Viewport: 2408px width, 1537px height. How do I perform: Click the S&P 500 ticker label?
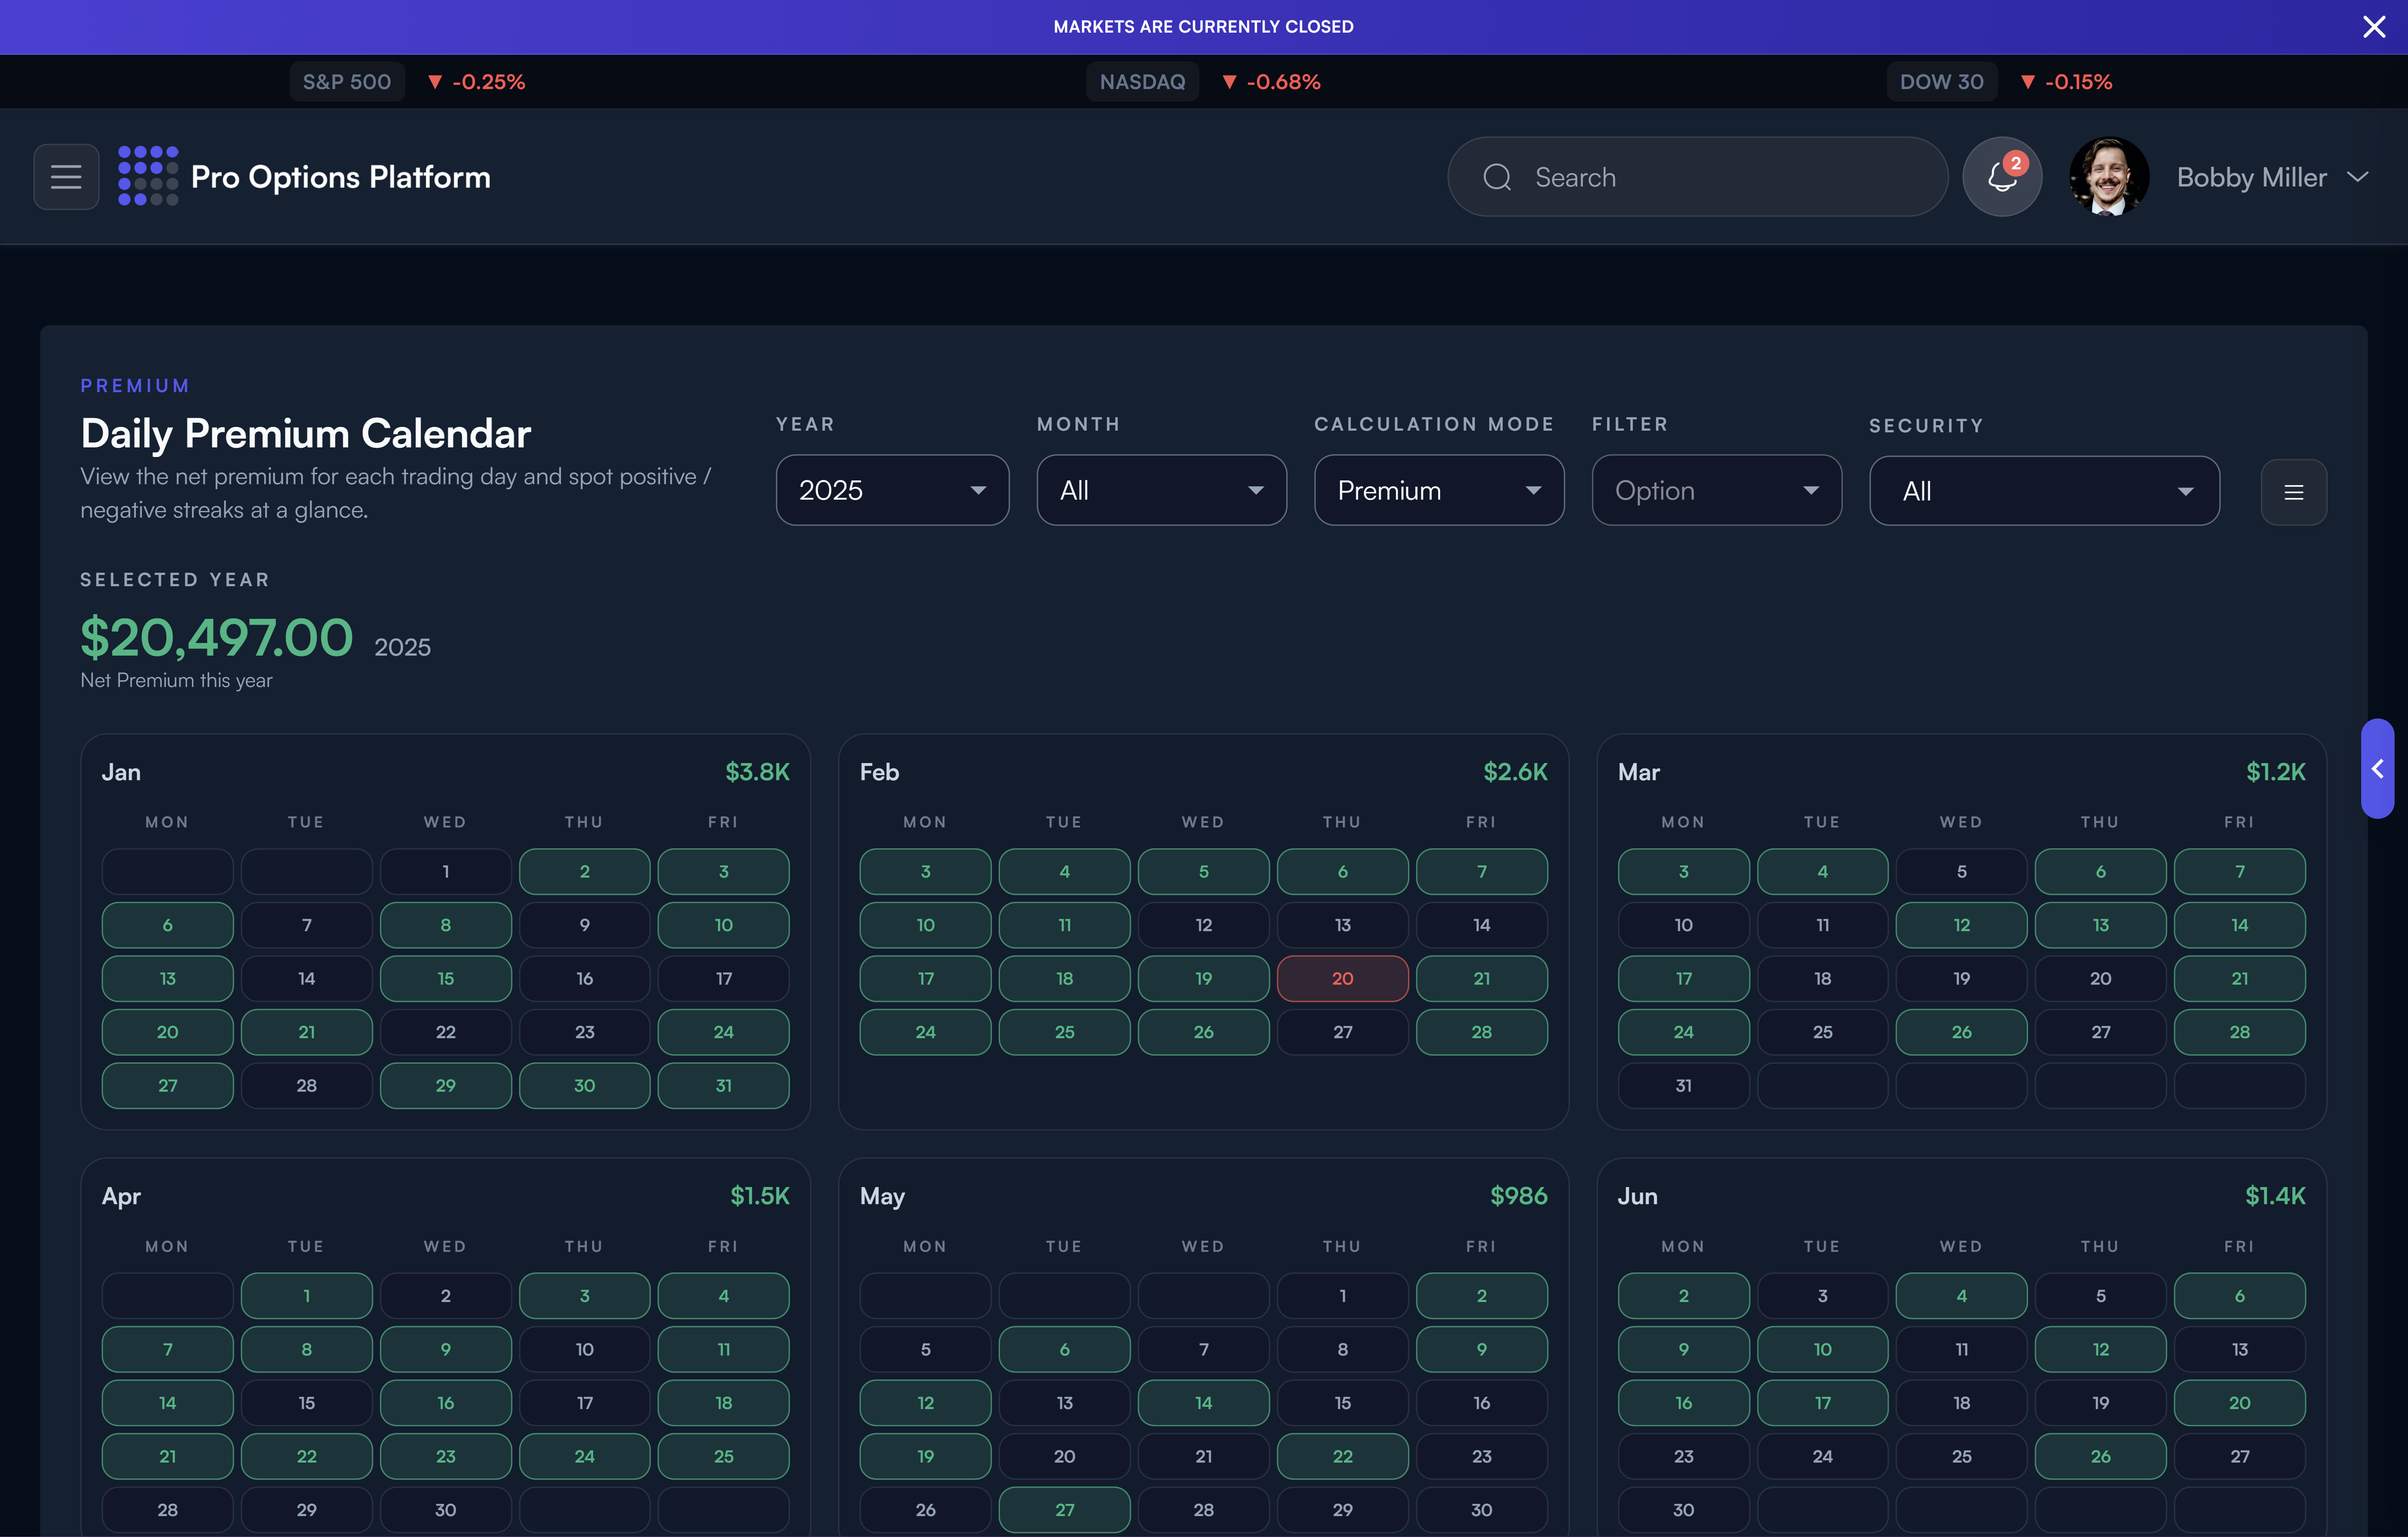(x=347, y=82)
